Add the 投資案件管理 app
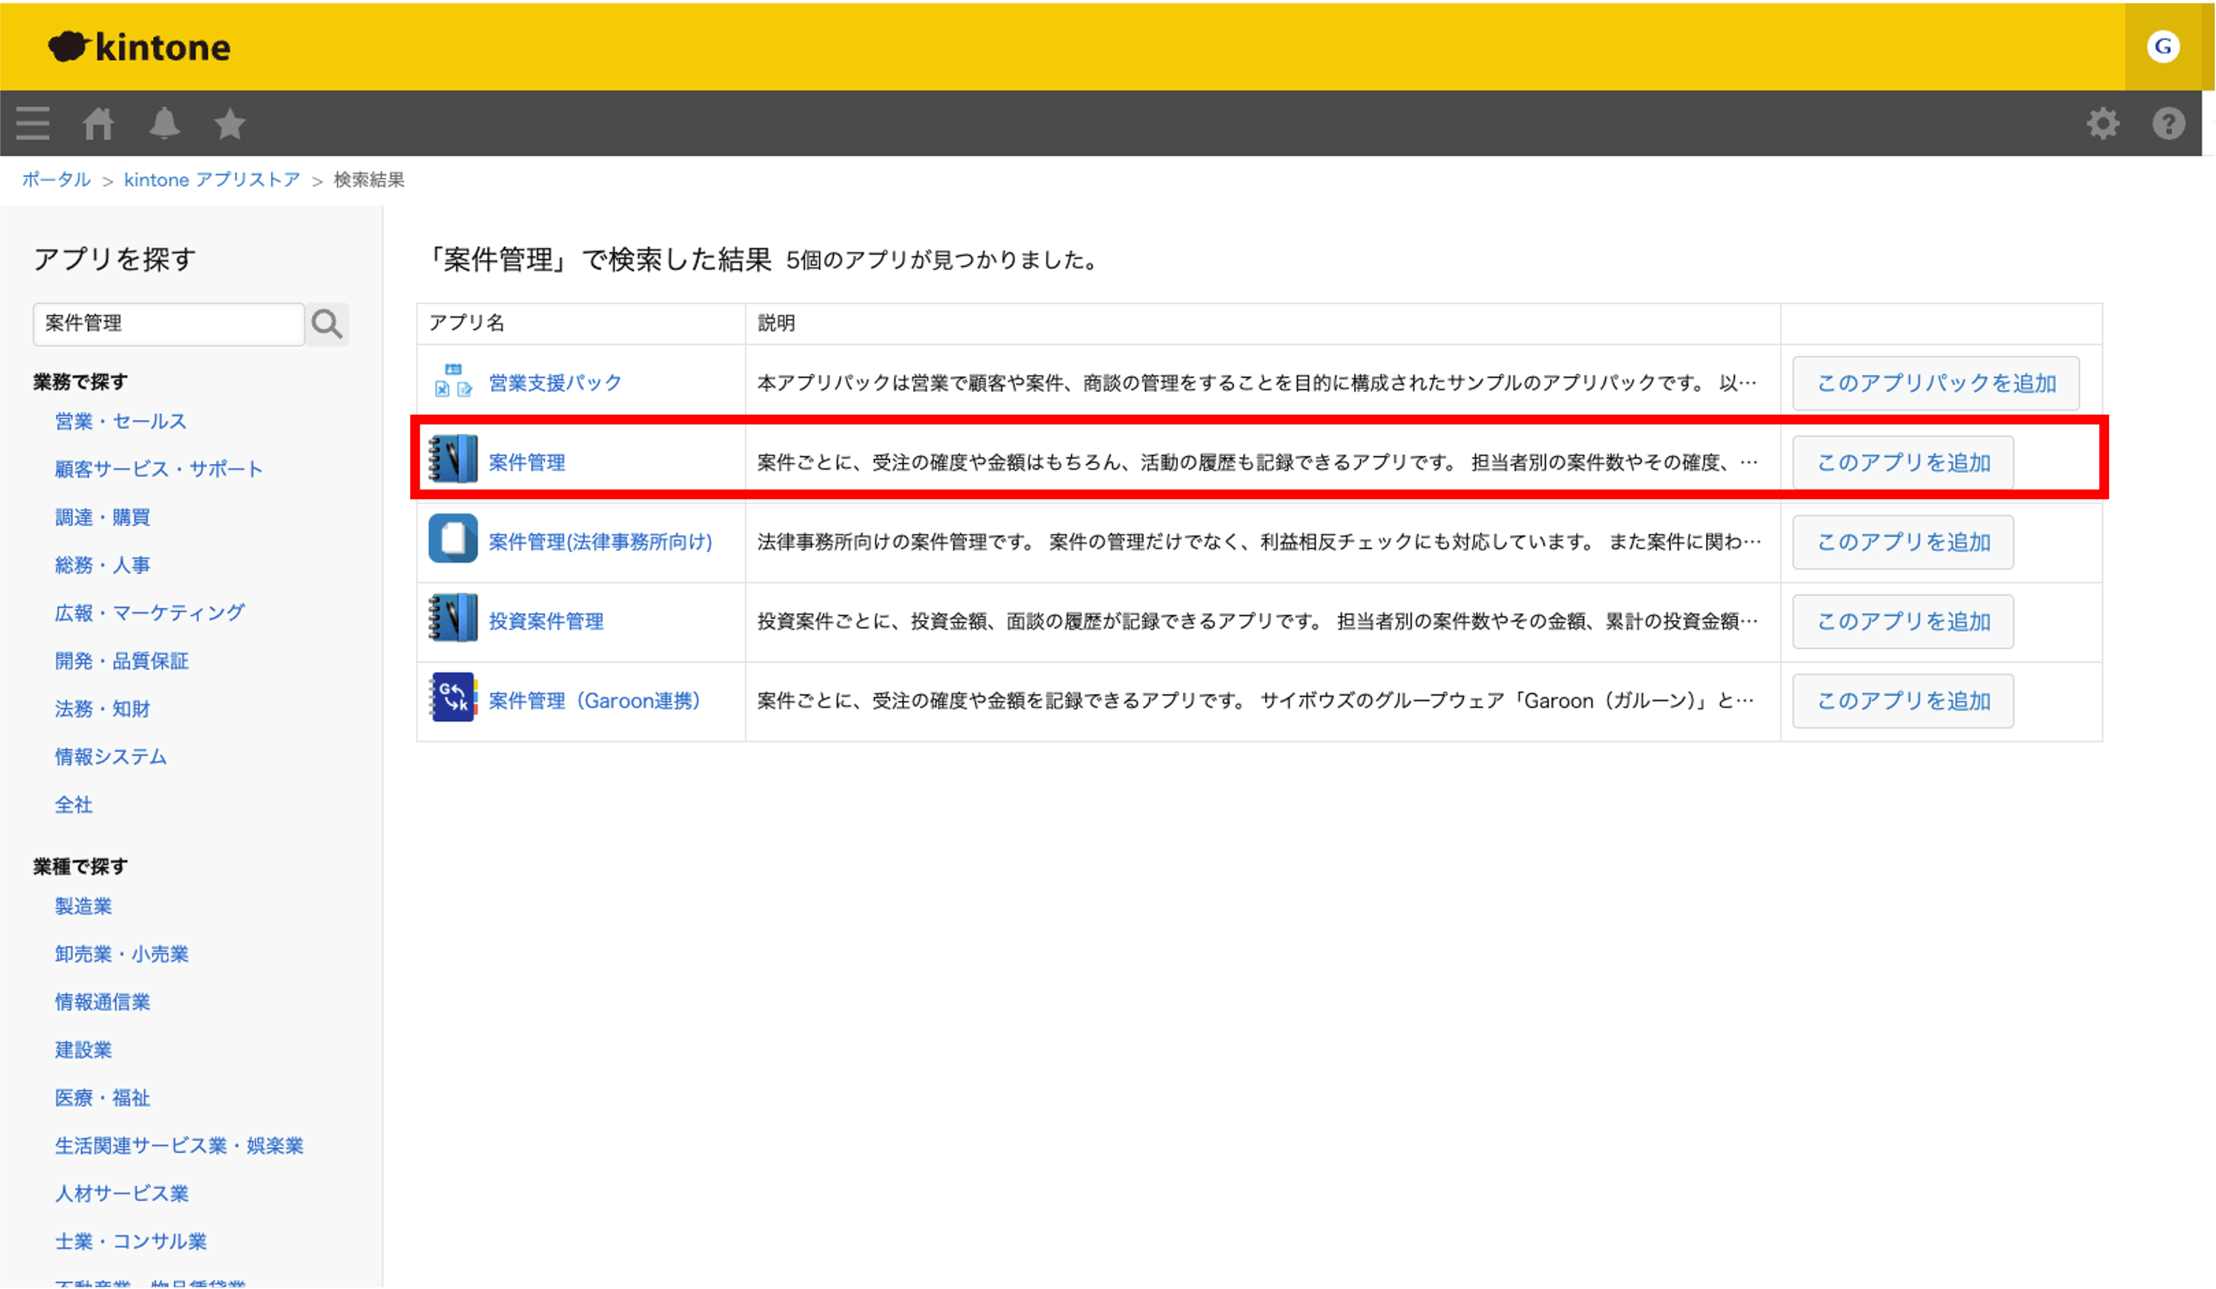This screenshot has height=1289, width=2216. [1903, 621]
